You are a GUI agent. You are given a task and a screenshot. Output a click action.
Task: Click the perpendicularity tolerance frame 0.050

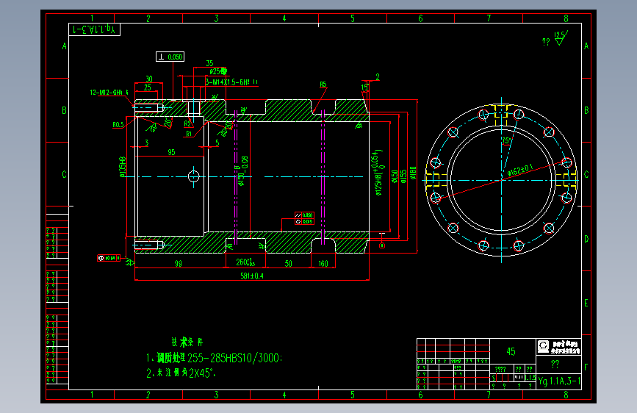click(x=170, y=57)
